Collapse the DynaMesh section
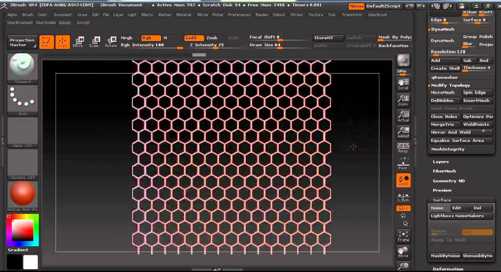The image size is (501, 272). coord(443,29)
